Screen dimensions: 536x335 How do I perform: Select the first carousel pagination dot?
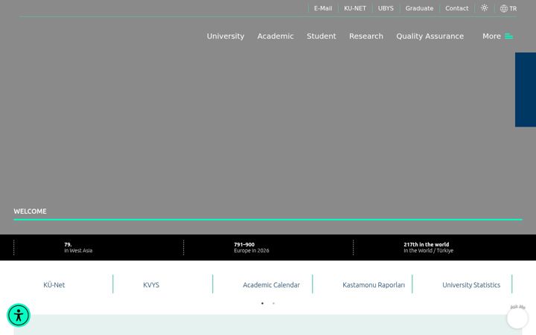click(x=262, y=303)
